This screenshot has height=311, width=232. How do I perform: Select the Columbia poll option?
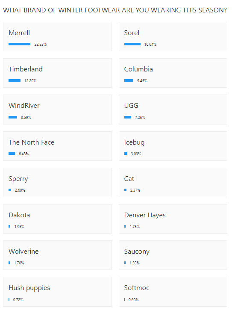[173, 73]
